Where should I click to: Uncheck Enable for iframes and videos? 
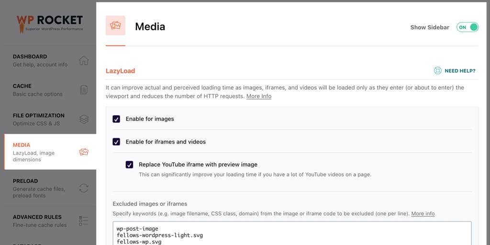point(116,142)
